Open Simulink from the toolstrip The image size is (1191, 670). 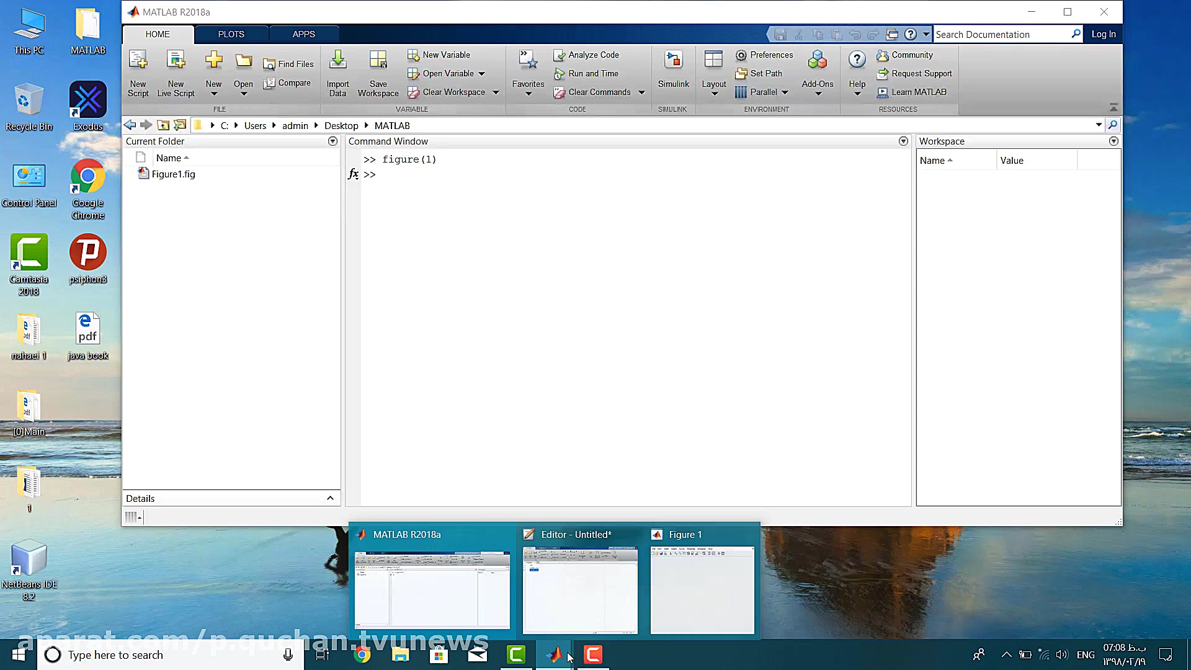[673, 61]
